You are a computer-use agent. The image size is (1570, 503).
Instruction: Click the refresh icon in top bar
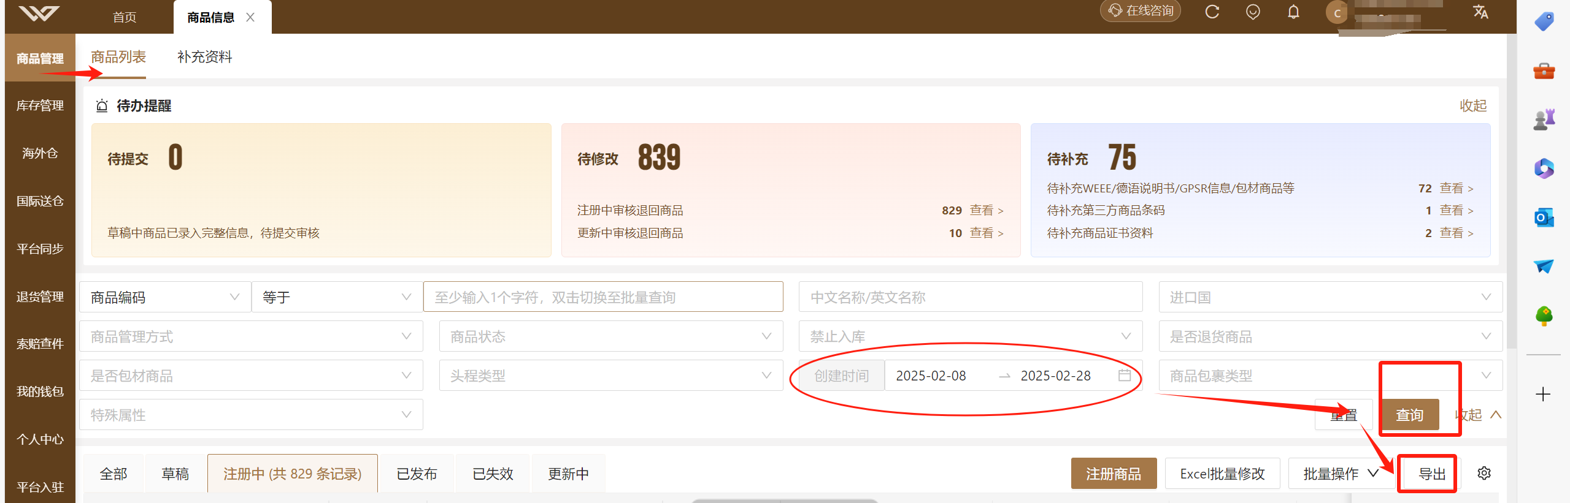coord(1212,12)
